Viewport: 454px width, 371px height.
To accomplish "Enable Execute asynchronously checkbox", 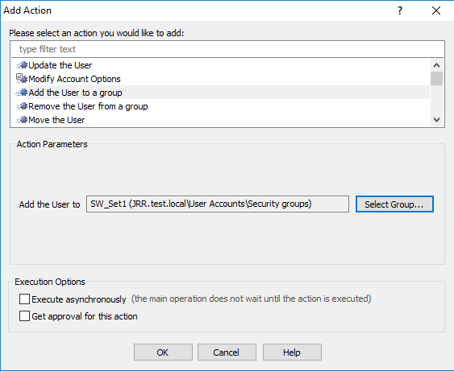I will [x=24, y=299].
